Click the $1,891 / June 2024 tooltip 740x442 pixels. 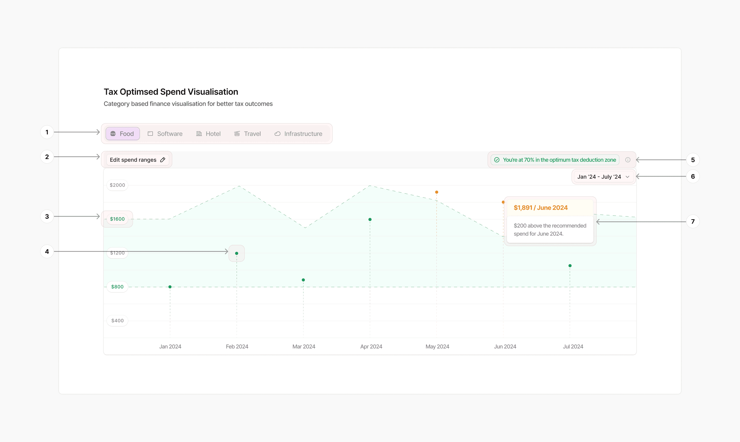point(541,208)
